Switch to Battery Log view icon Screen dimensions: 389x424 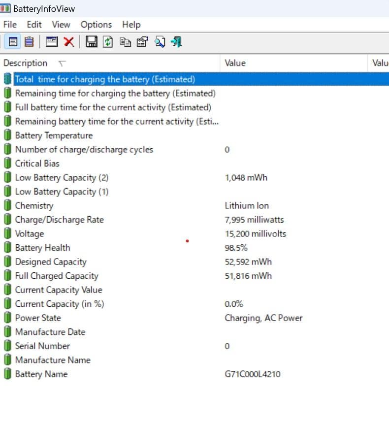[x=29, y=42]
